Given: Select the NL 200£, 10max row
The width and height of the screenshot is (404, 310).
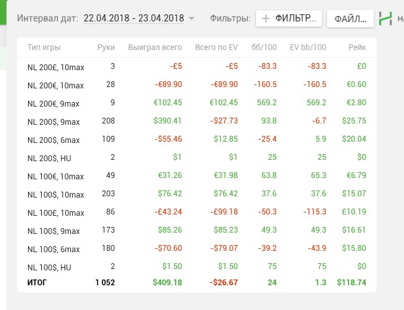Looking at the screenshot, I should [x=55, y=66].
